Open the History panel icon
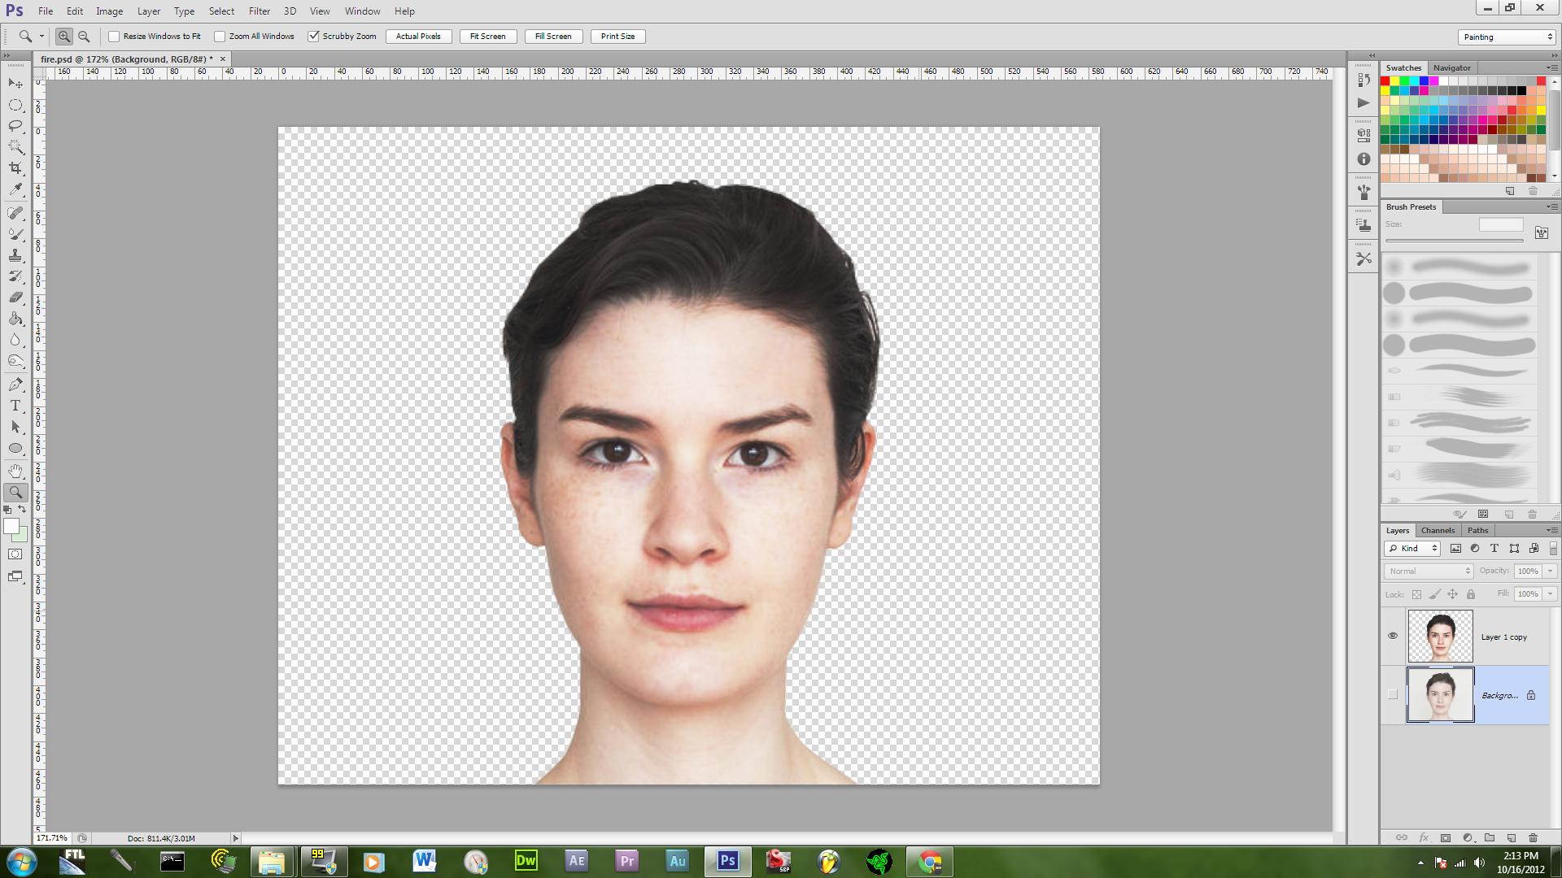 pos(1363,80)
